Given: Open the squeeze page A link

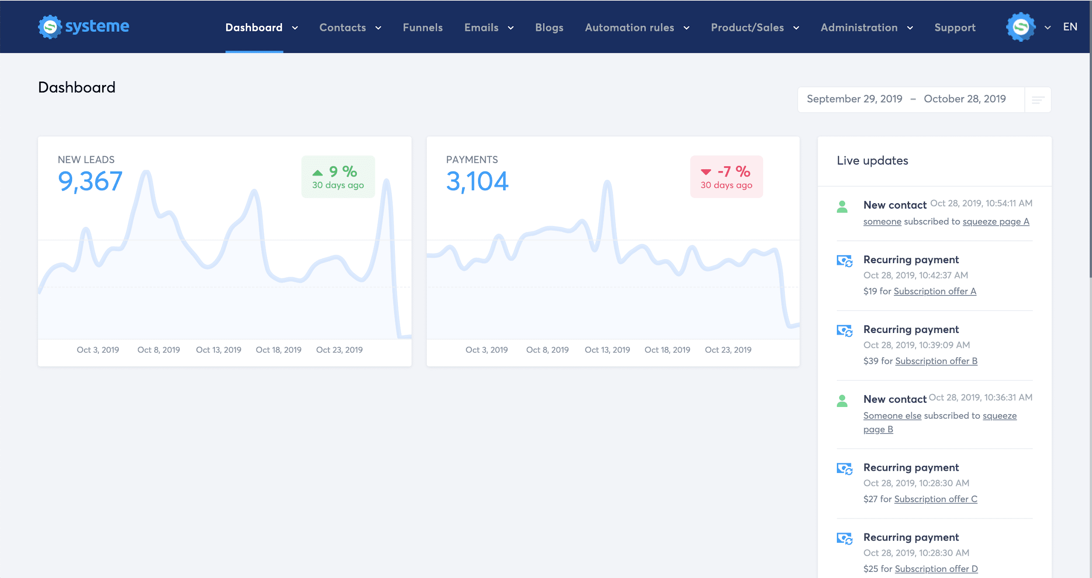Looking at the screenshot, I should coord(995,222).
